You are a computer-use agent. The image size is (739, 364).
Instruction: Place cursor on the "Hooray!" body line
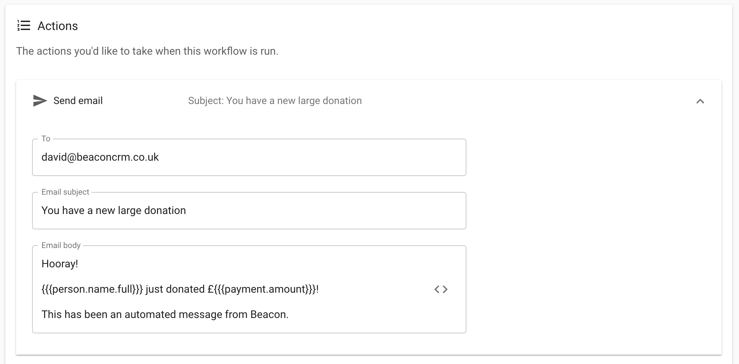(x=60, y=264)
